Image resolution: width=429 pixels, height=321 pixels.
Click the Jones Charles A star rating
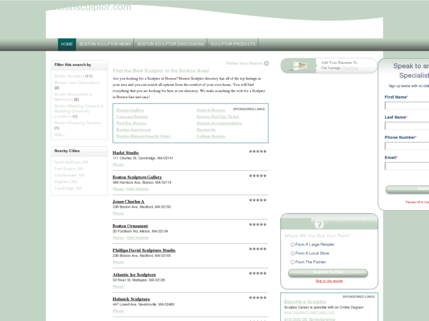[257, 200]
